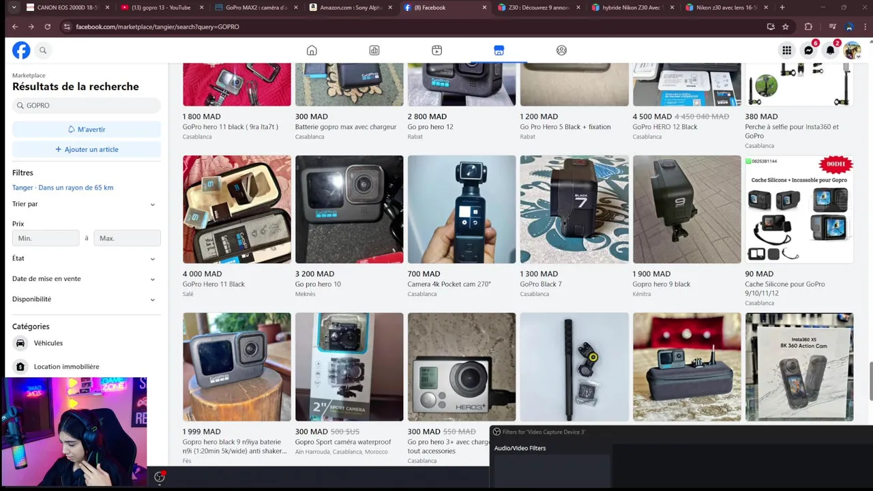
Task: Reload the page with the refresh icon
Action: 47,27
